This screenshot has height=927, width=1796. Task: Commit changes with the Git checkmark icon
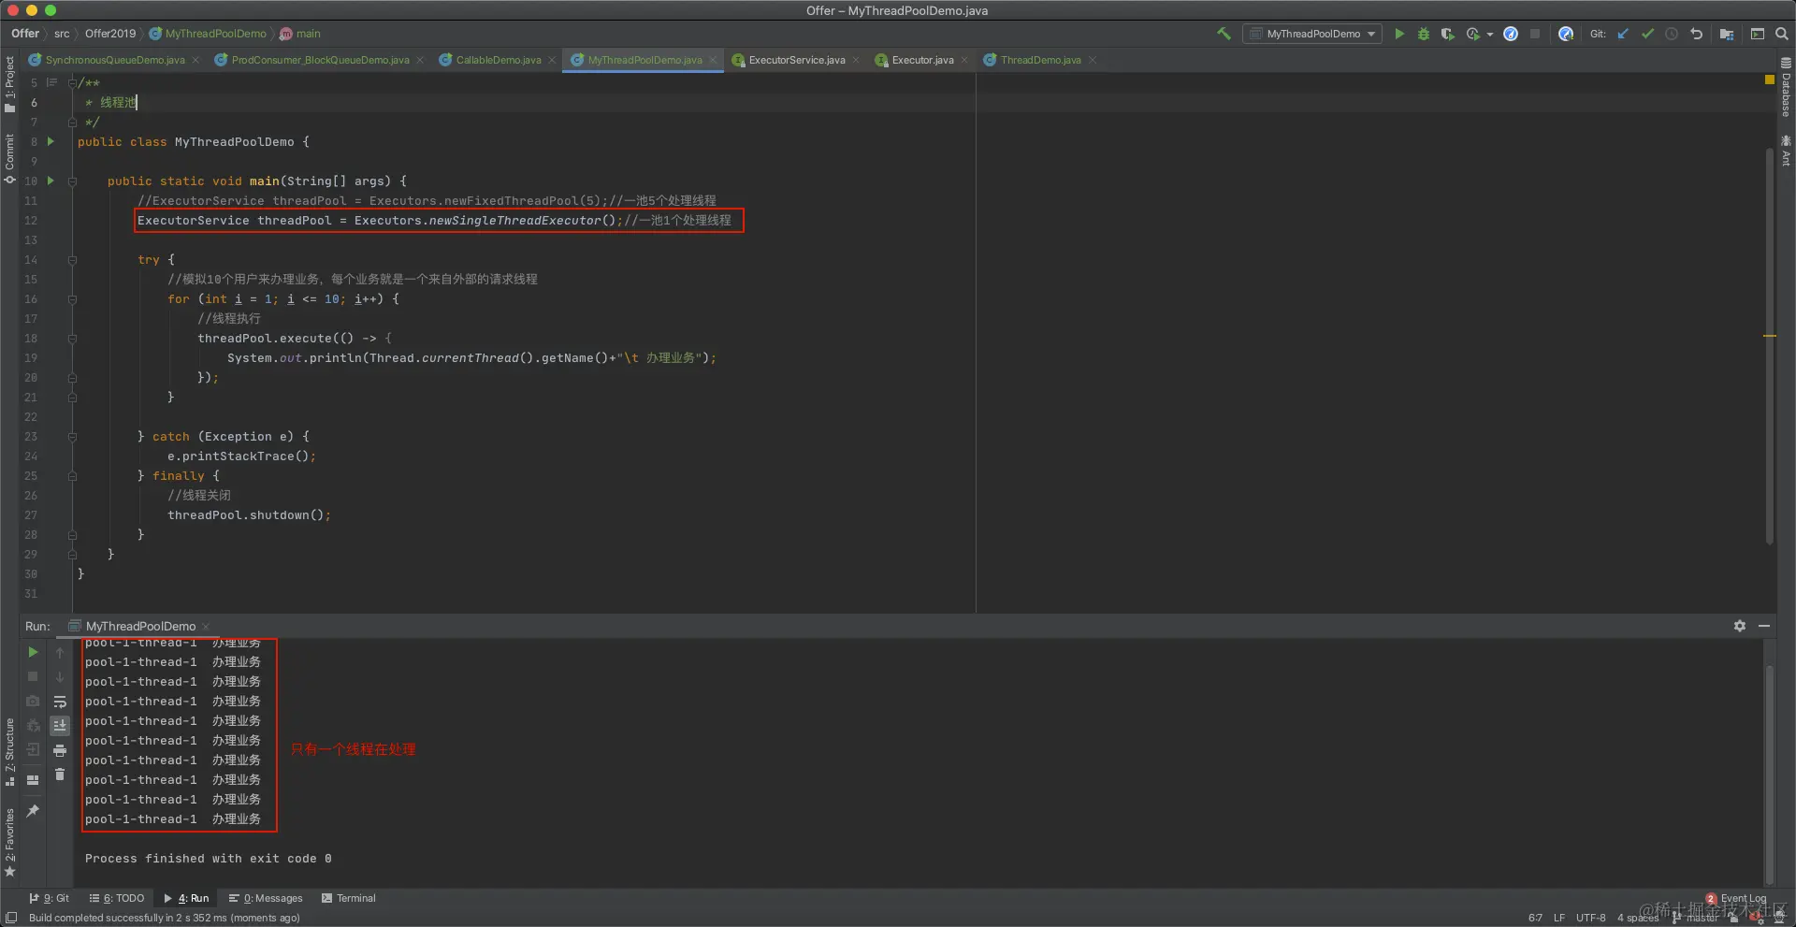click(1647, 34)
